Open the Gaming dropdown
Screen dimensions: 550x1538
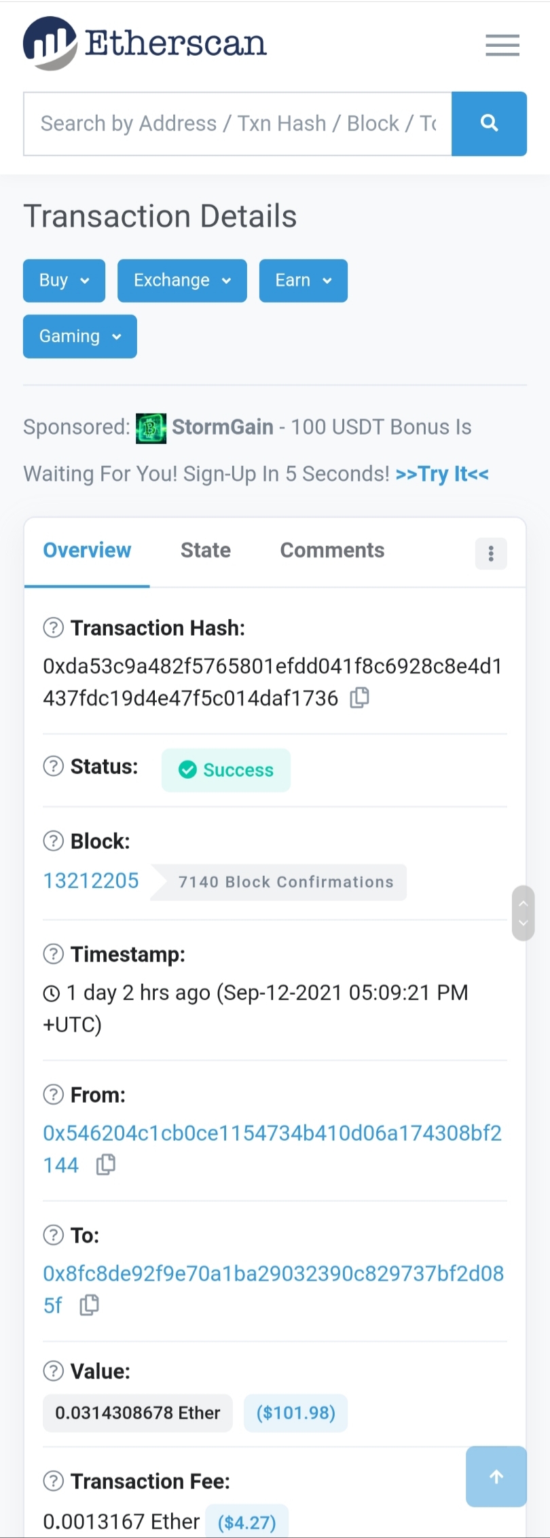pyautogui.click(x=80, y=336)
